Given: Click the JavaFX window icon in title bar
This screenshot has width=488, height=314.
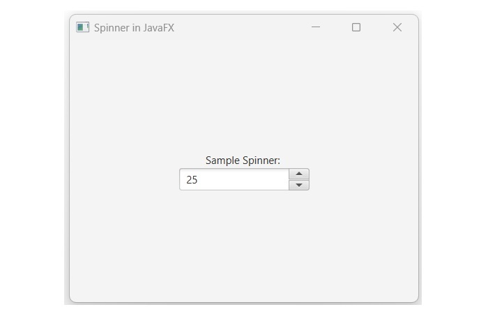Looking at the screenshot, I should pos(83,27).
